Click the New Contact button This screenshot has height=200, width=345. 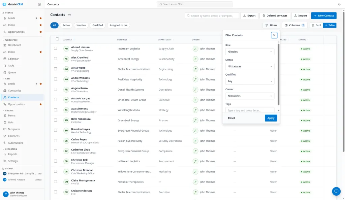click(324, 15)
